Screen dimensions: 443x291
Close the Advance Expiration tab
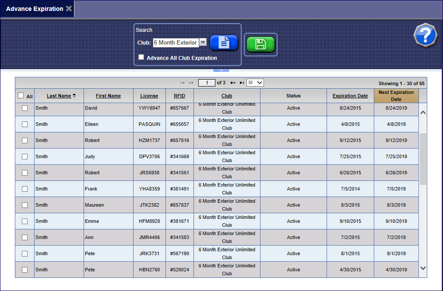(69, 9)
